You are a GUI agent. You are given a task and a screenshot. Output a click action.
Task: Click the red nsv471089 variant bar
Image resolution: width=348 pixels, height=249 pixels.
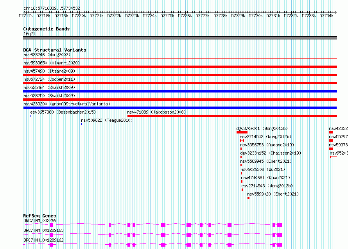232,116
